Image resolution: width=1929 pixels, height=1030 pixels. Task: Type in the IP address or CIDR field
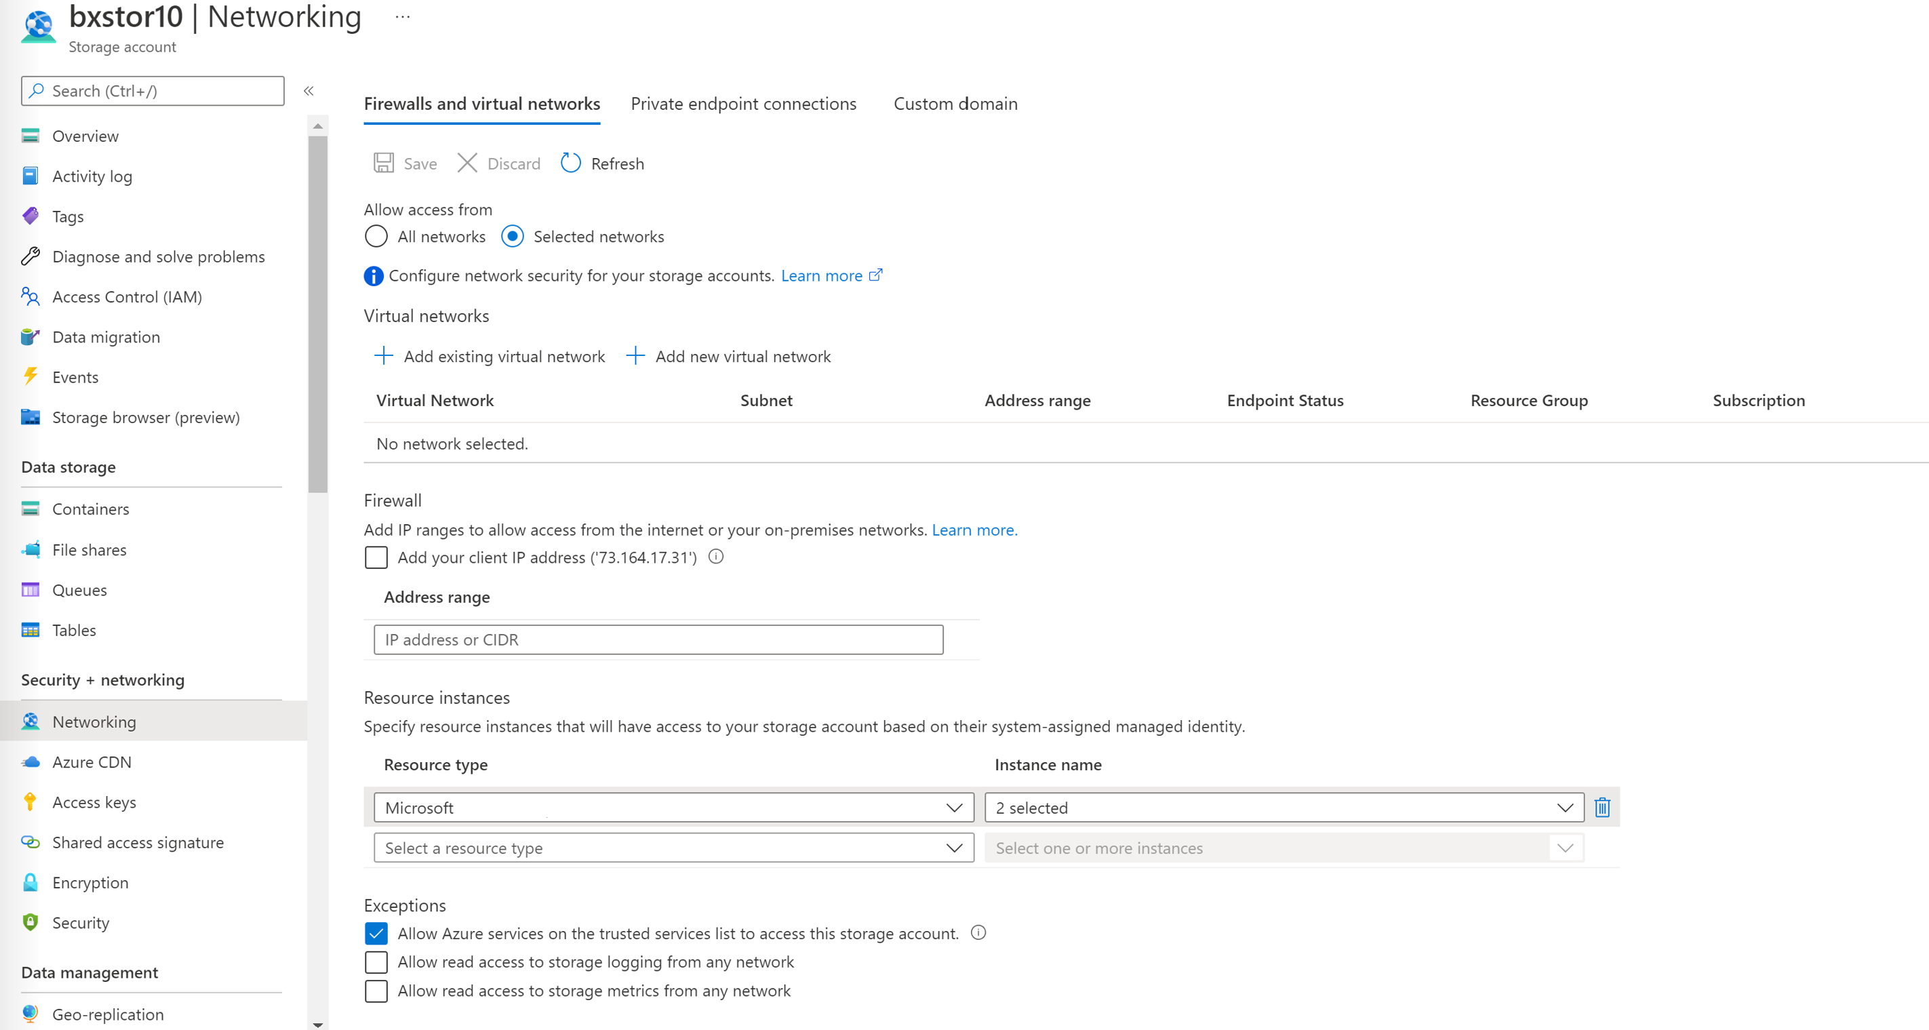coord(658,639)
